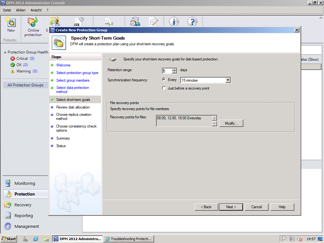The image size is (324, 243).
Task: Go to the Welcome step link
Action: 63,65
